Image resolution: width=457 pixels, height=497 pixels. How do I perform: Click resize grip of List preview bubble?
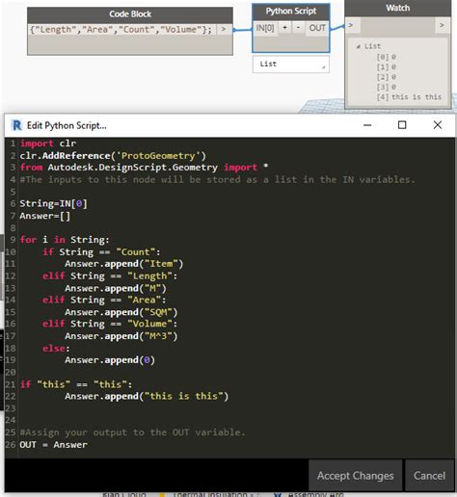tap(324, 67)
